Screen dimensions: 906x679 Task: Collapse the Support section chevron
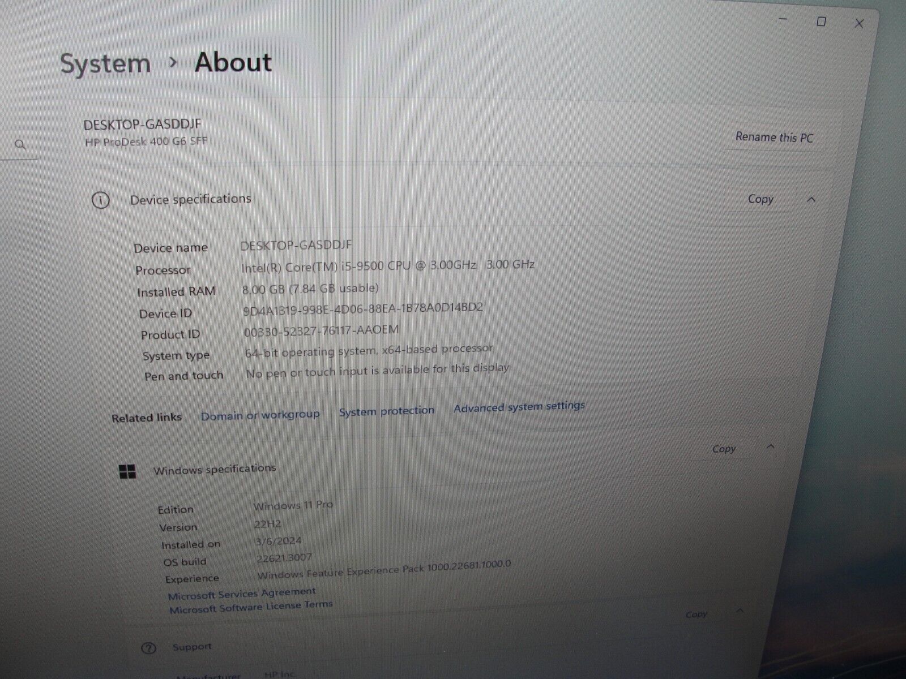click(740, 611)
